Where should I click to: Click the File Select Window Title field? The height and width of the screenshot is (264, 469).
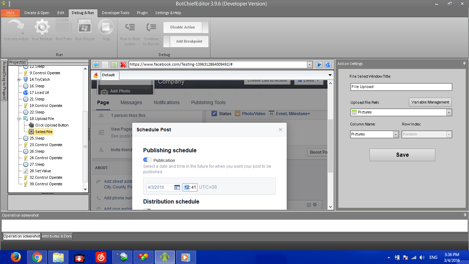tap(401, 87)
